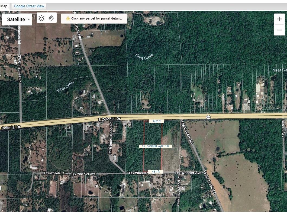
Task: Click the SW Christmas Rd label
Action: point(19,69)
